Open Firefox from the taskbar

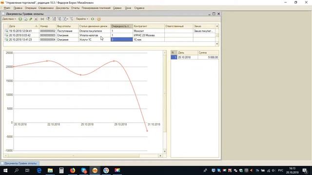73,171
